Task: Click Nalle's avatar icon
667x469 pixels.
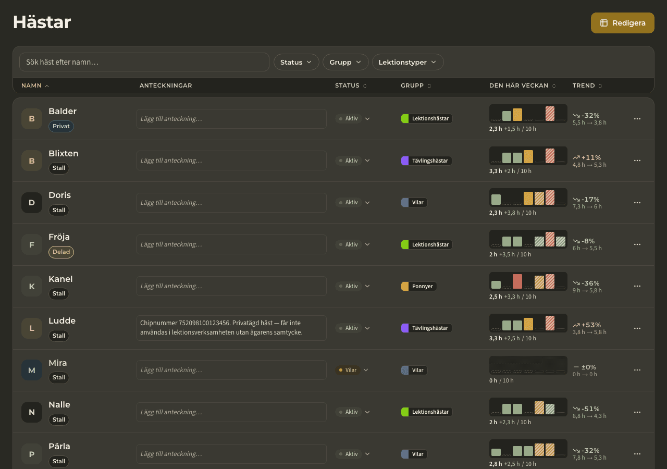Action: pyautogui.click(x=32, y=412)
